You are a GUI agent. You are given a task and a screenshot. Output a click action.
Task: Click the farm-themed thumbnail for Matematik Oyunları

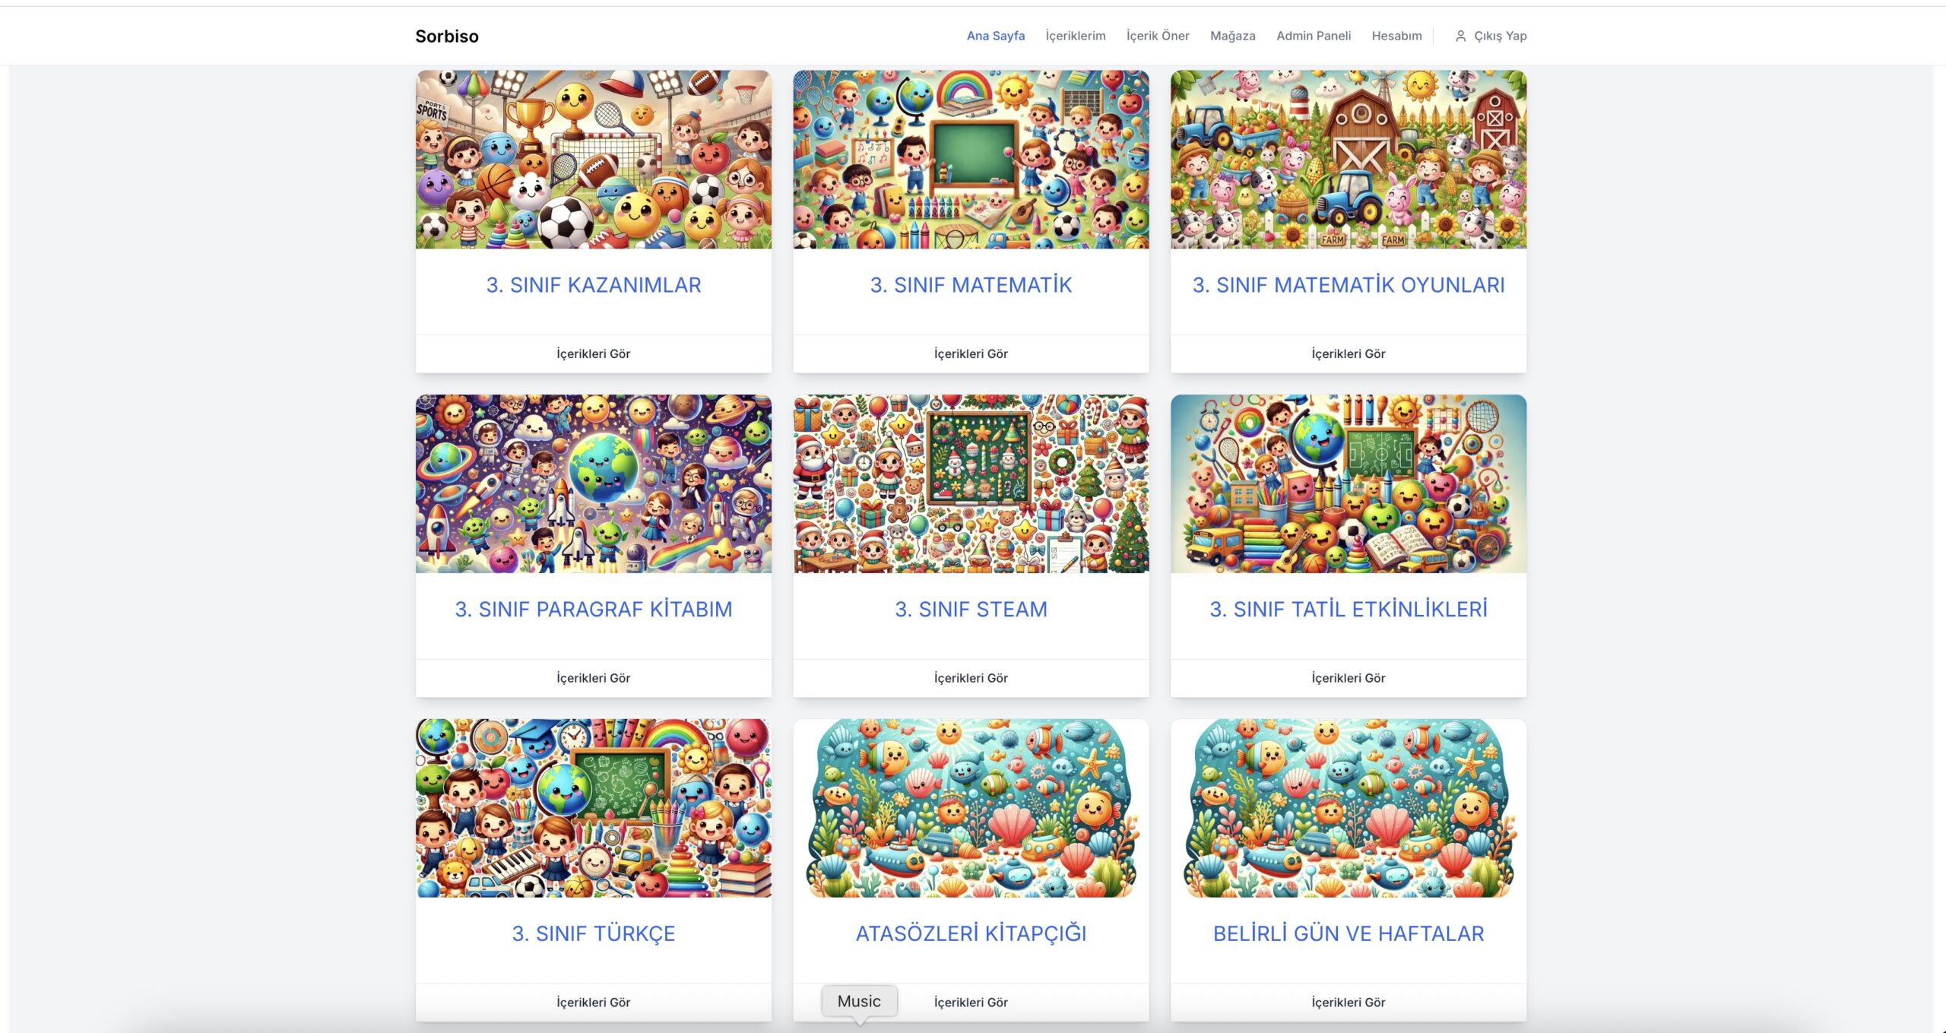tap(1348, 160)
